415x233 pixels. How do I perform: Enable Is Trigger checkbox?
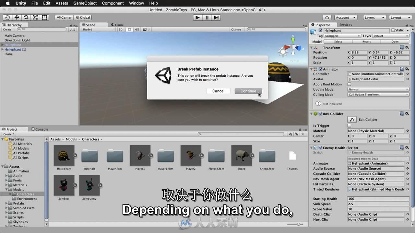pyautogui.click(x=350, y=126)
